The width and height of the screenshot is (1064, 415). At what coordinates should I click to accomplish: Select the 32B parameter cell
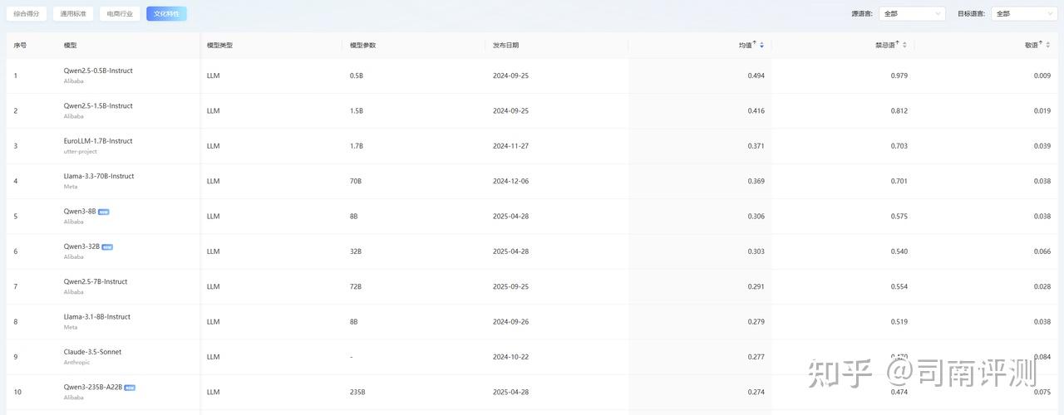click(355, 251)
